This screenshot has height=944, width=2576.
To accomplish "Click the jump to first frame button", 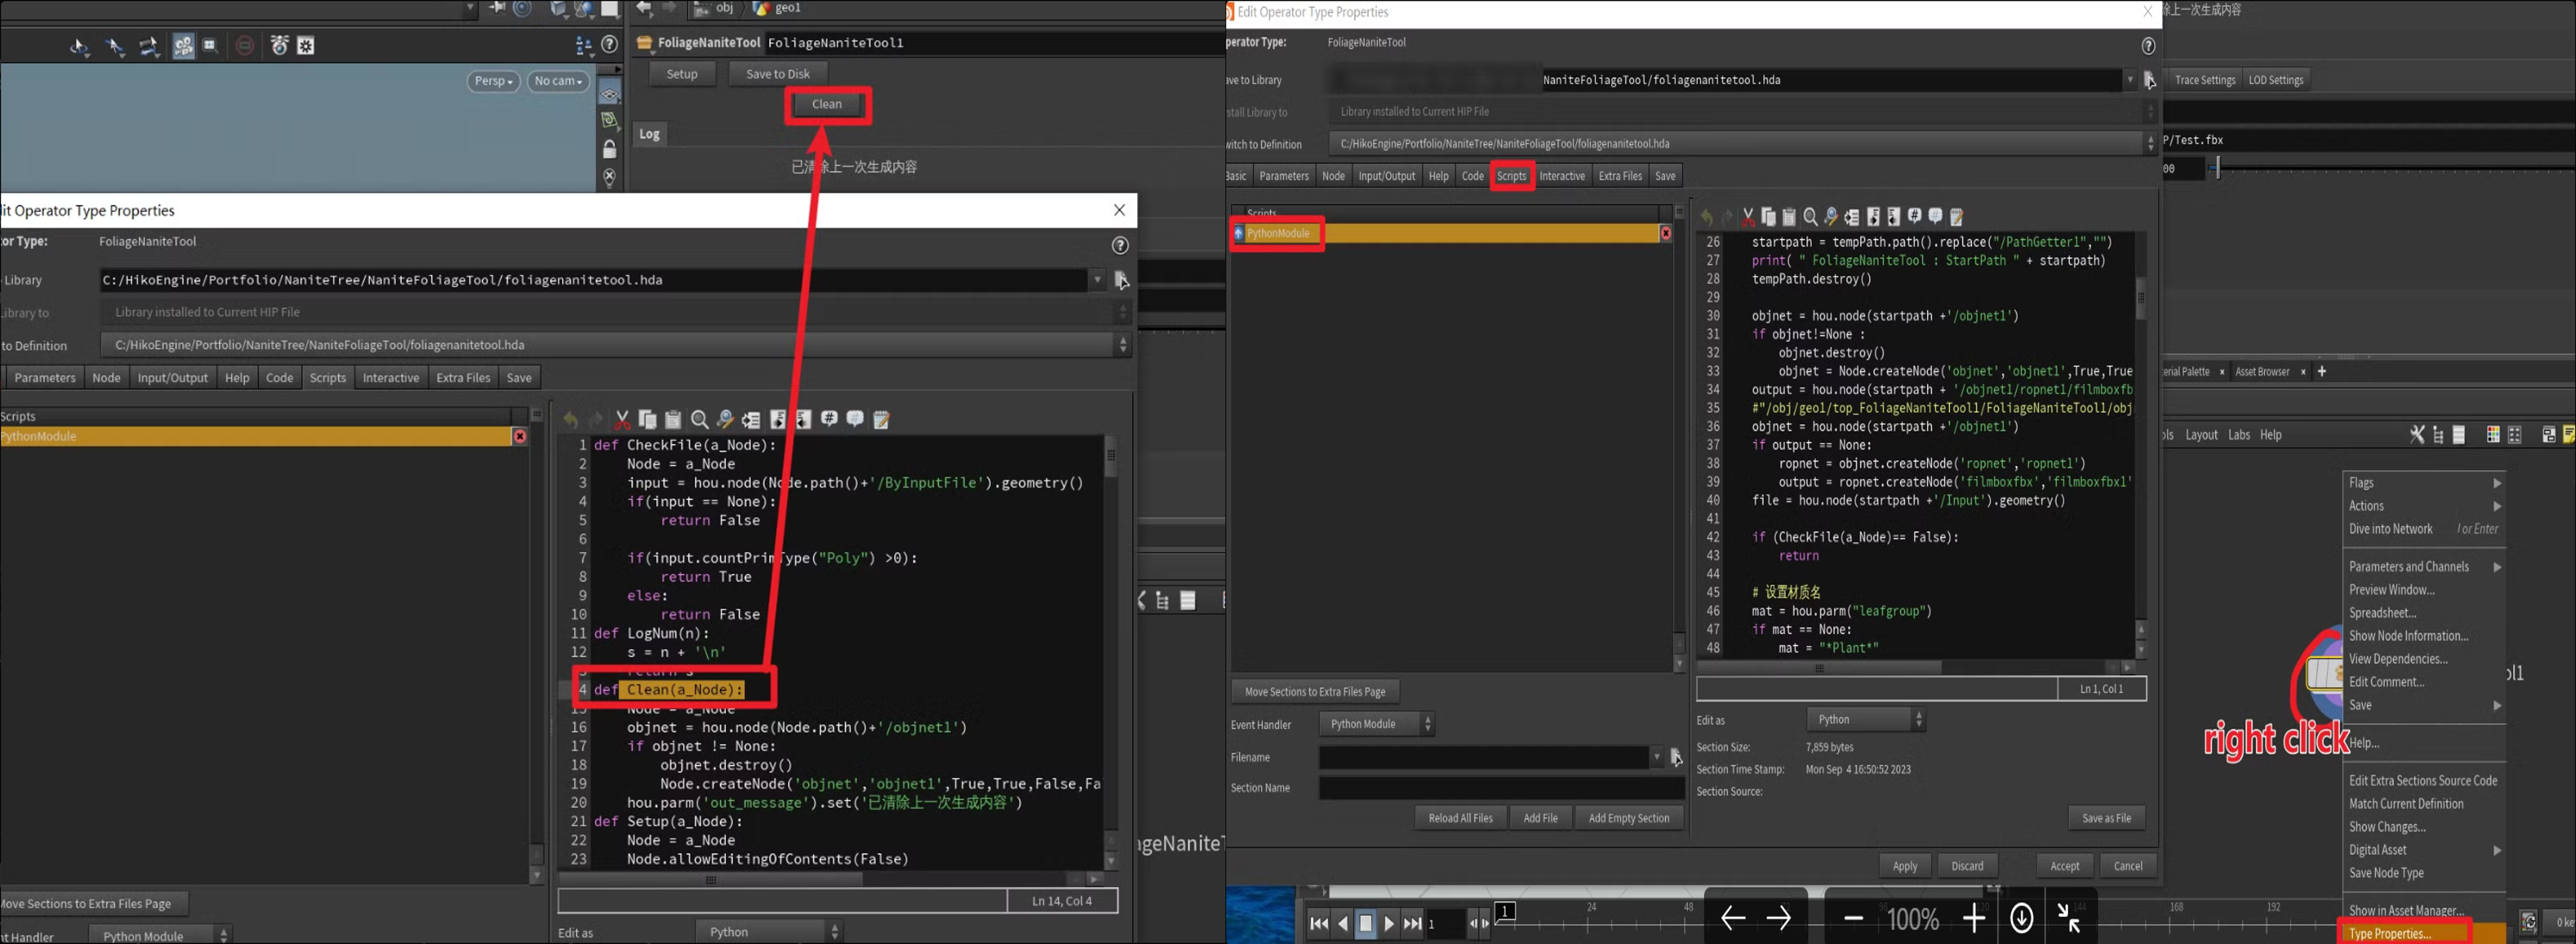I will tap(1319, 924).
